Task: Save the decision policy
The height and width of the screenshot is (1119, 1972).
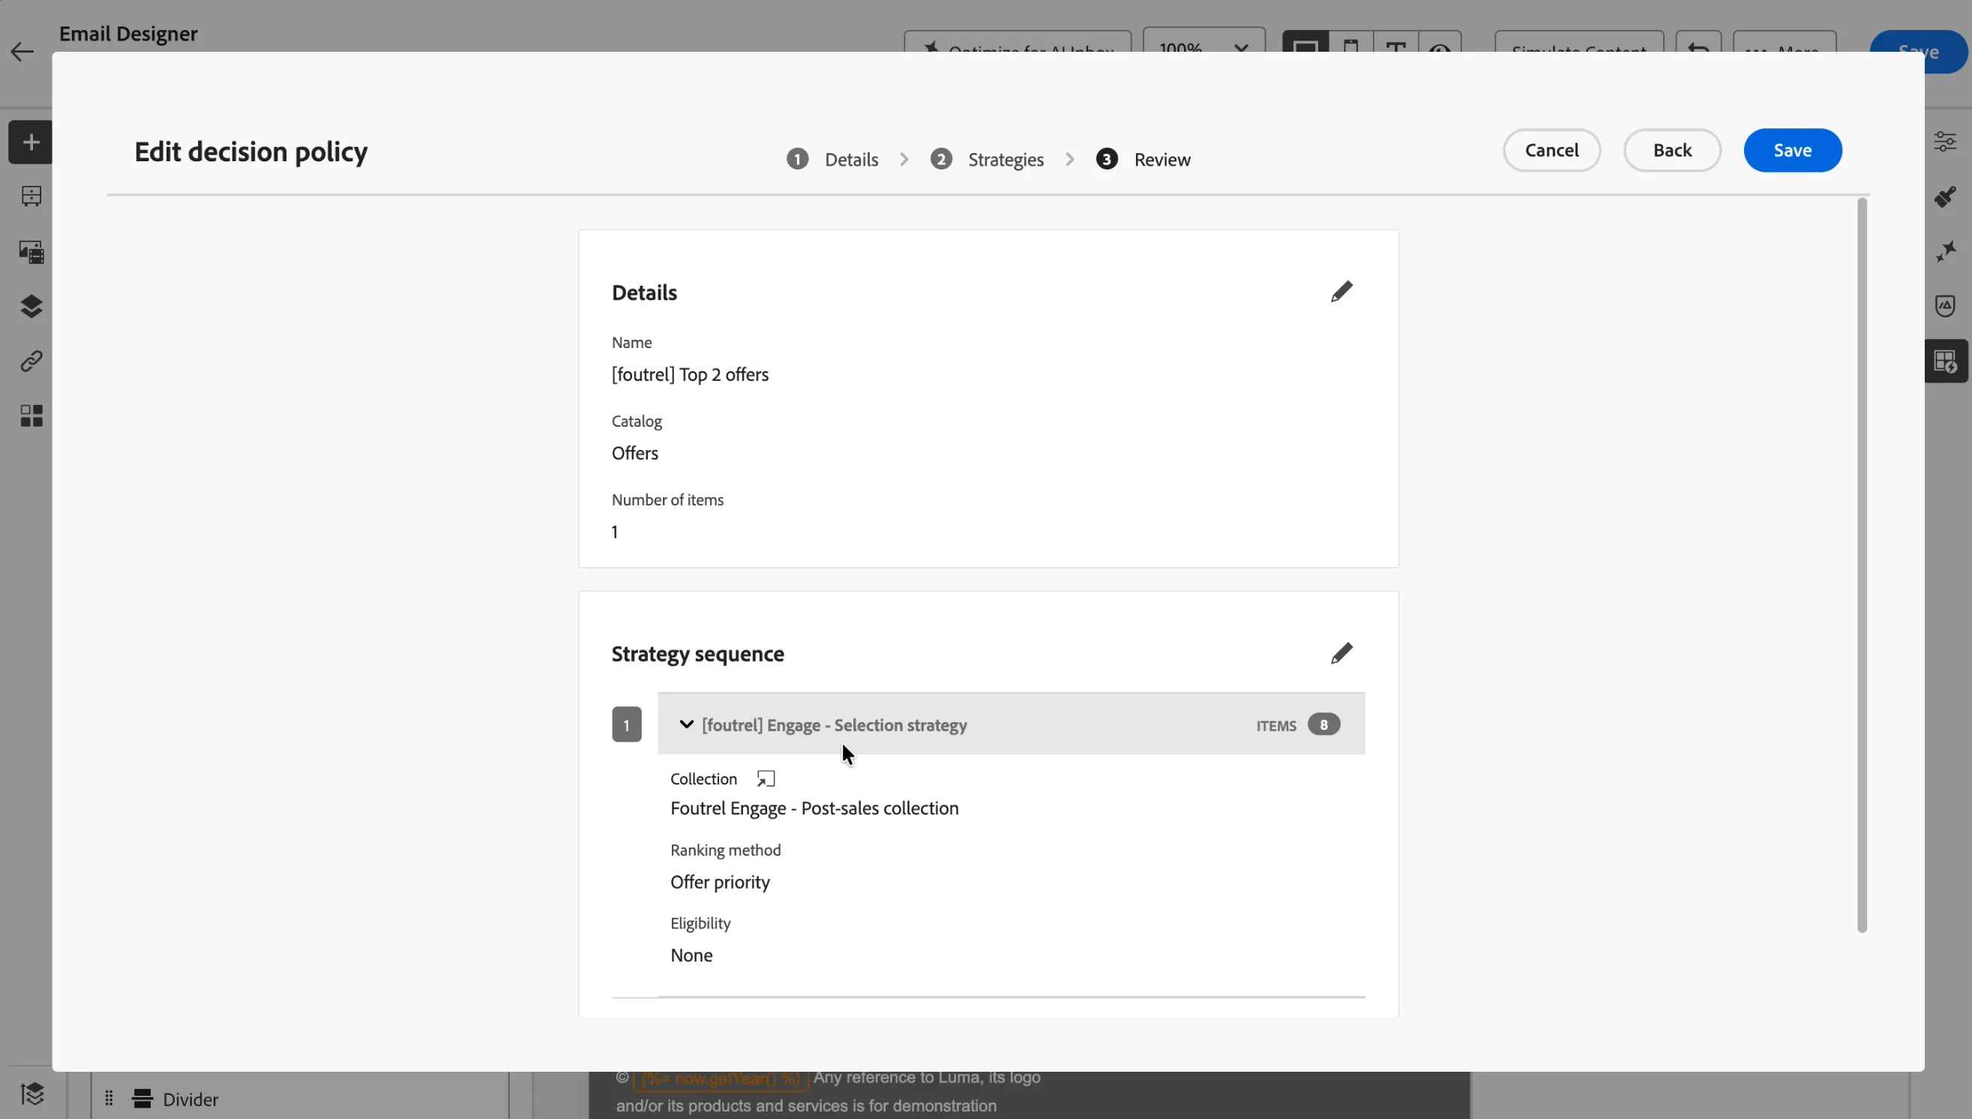Action: [1792, 150]
